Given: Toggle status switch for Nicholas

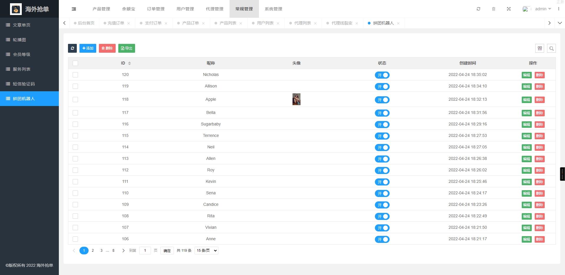Looking at the screenshot, I should click(x=382, y=75).
